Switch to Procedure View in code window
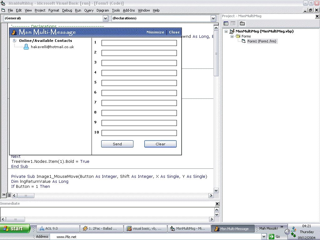The height and width of the screenshot is (240, 320). (x=4, y=195)
